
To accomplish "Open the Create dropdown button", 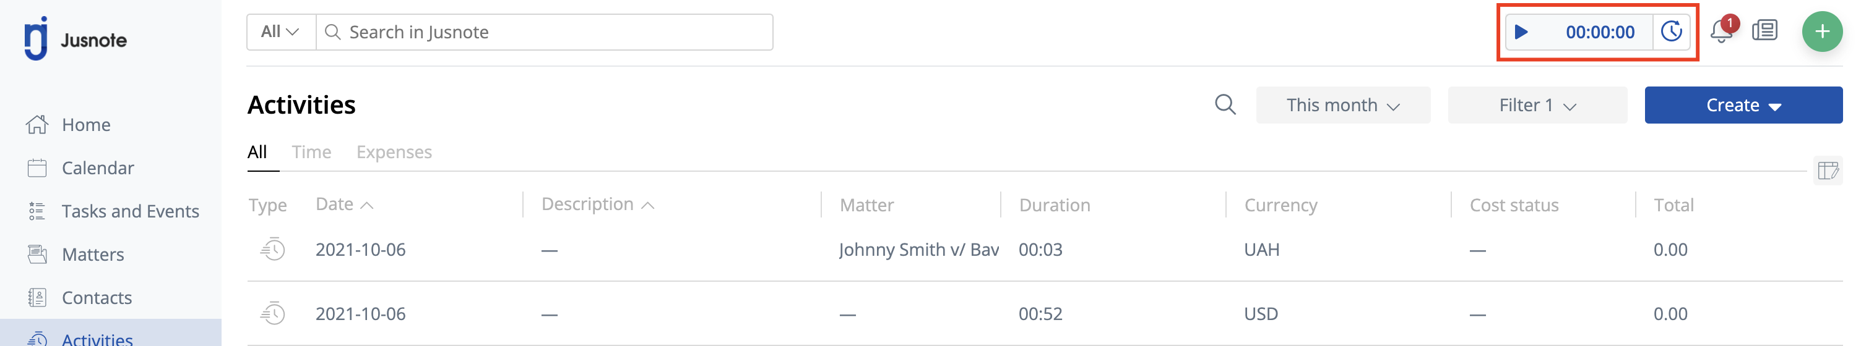I will pyautogui.click(x=1743, y=106).
